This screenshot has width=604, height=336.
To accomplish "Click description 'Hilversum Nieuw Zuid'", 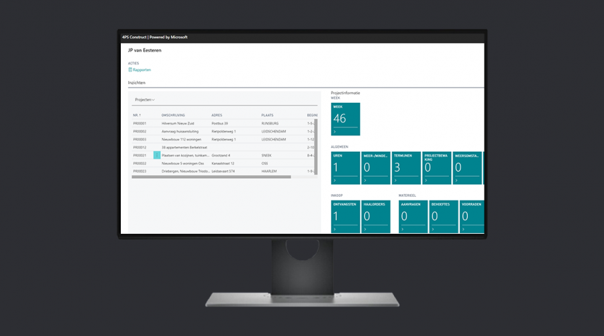I will click(178, 124).
